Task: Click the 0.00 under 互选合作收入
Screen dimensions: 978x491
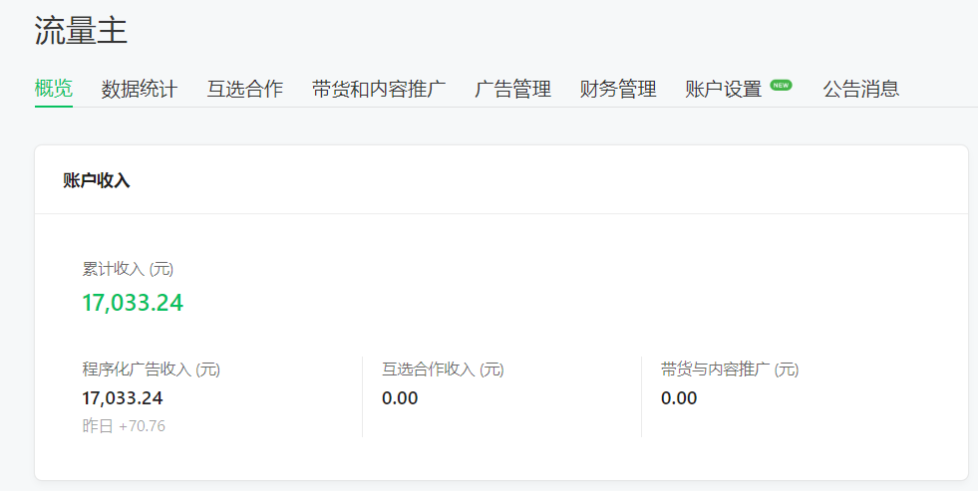Action: [x=400, y=398]
